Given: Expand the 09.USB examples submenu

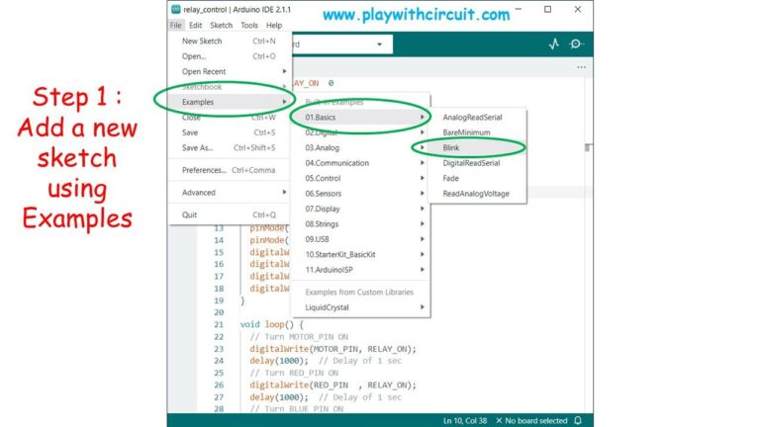Looking at the screenshot, I should 360,239.
